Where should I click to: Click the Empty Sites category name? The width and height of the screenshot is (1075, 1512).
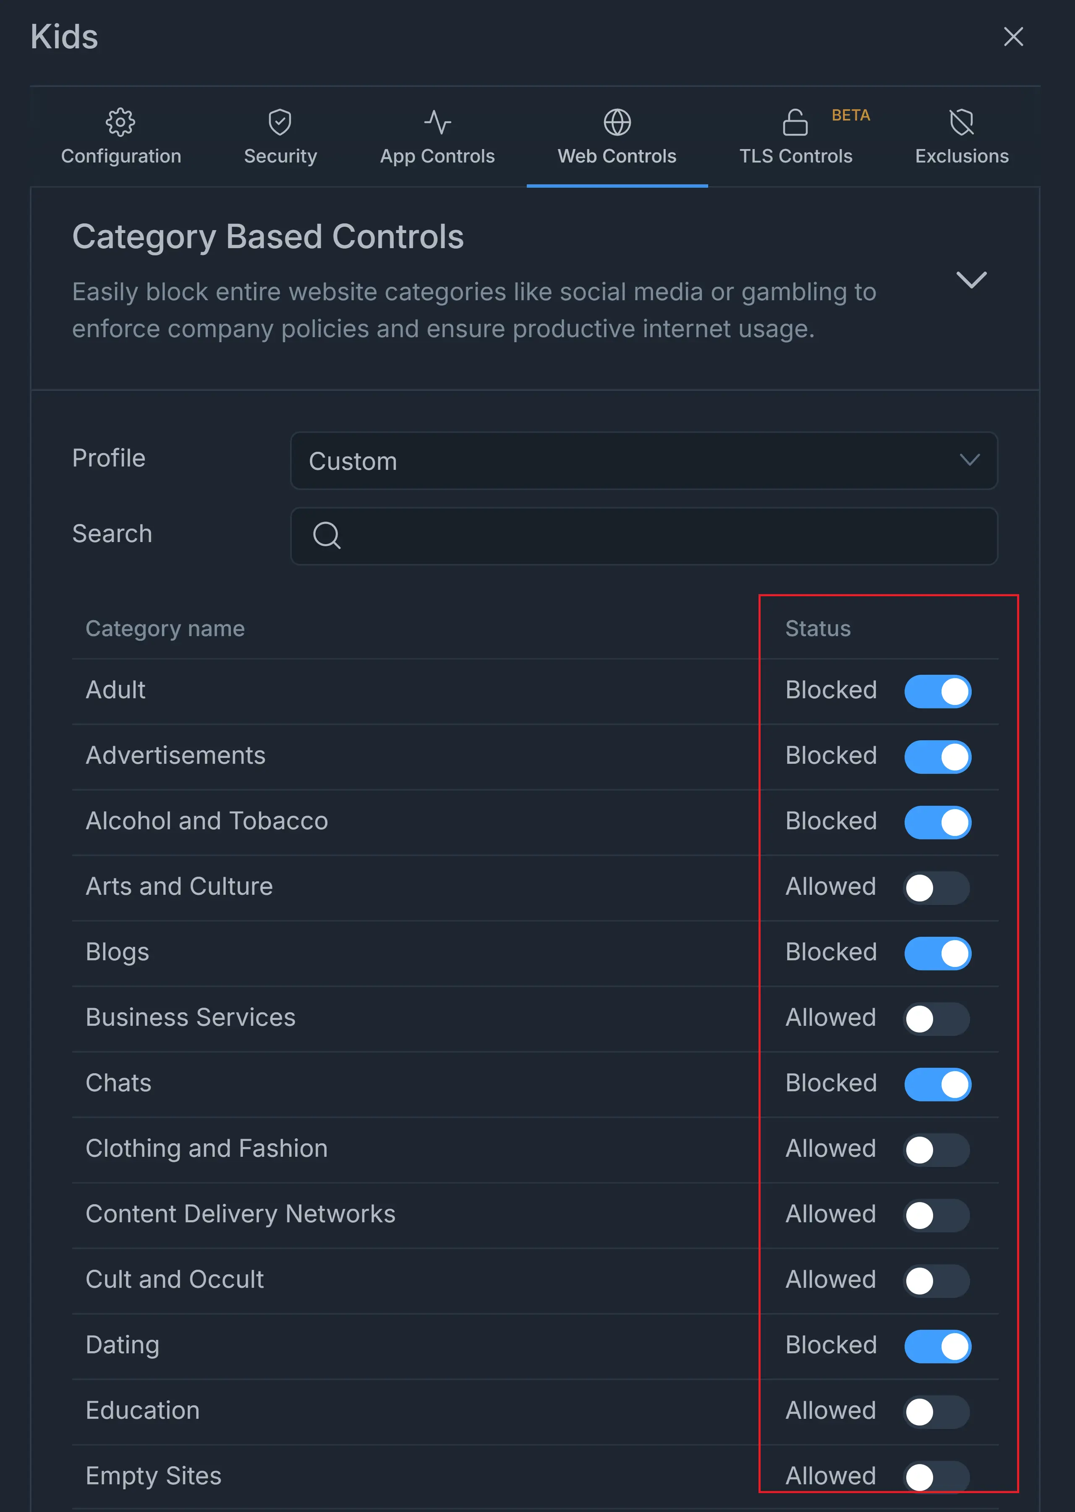coord(154,1477)
